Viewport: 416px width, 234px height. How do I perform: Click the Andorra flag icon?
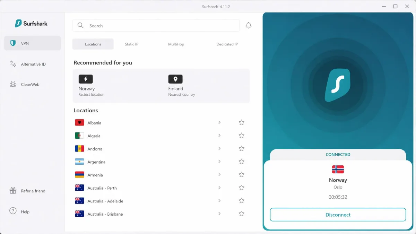click(x=79, y=149)
